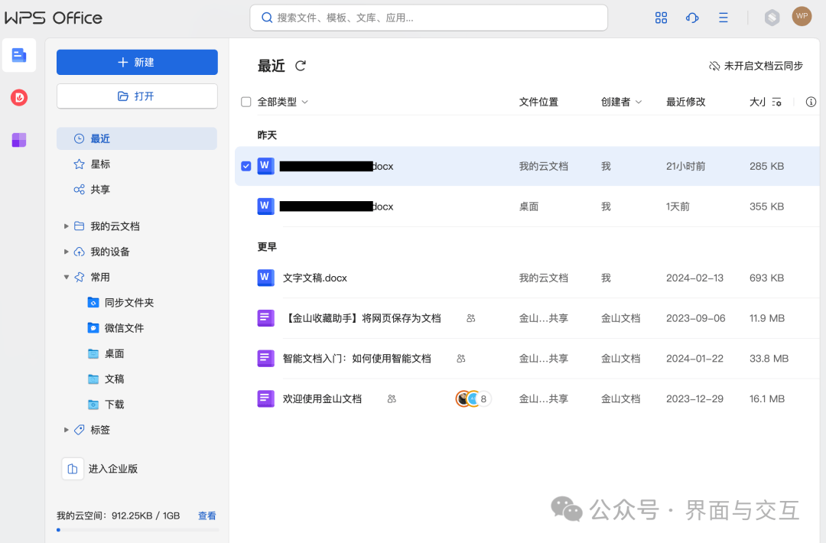Refresh the Recent file list
826x543 pixels.
coord(300,66)
